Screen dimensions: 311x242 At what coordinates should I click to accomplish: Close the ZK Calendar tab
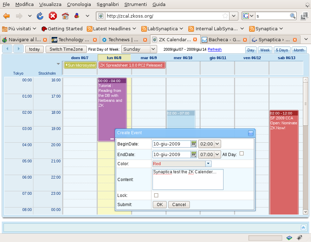click(195, 39)
